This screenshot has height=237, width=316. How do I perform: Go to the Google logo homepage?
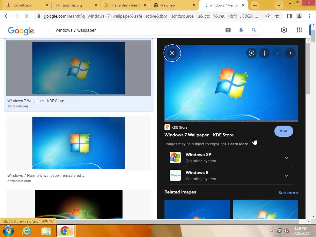pyautogui.click(x=21, y=31)
